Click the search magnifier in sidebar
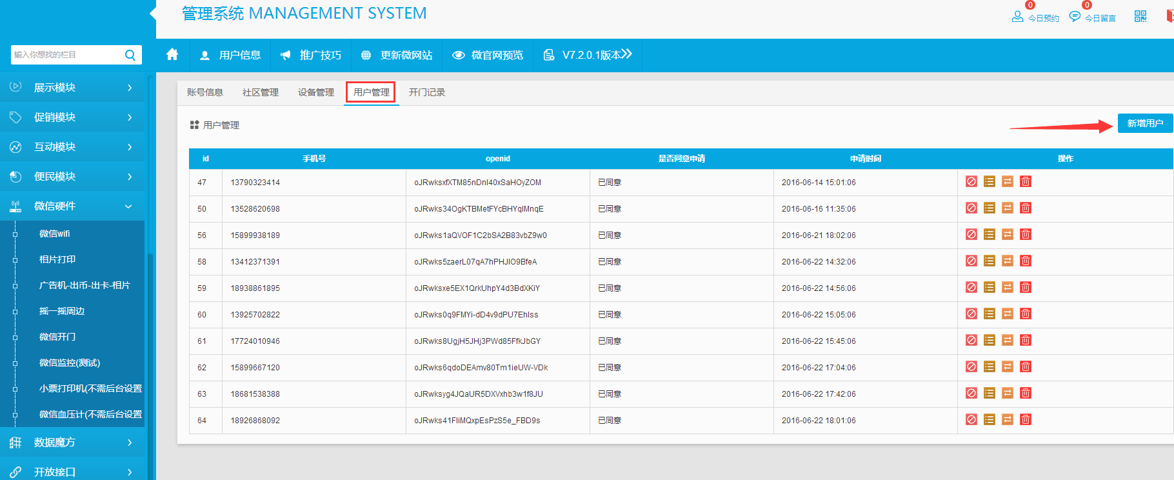The width and height of the screenshot is (1174, 480). [x=130, y=55]
